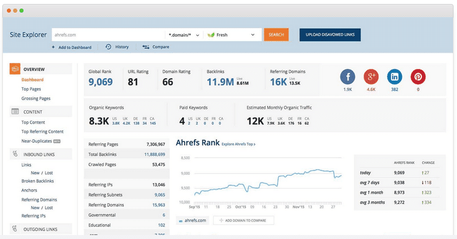This screenshot has width=457, height=239.
Task: Click Referring Domains count 15,963
Action: [159, 205]
